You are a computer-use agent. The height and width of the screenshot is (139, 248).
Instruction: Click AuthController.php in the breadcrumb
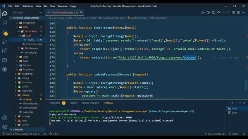tap(114, 18)
